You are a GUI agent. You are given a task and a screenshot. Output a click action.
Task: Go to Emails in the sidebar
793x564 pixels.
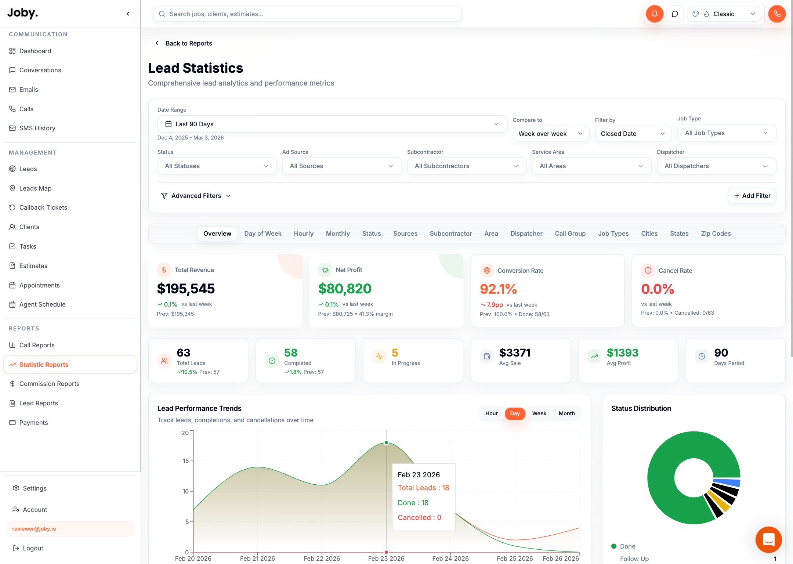(70, 90)
